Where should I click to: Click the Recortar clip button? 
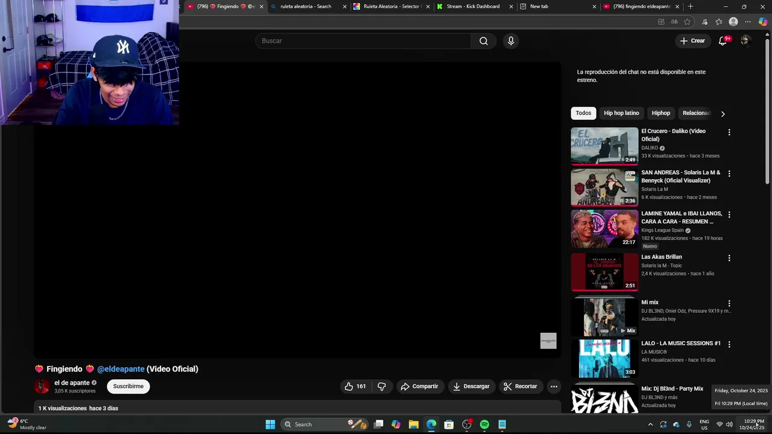[x=520, y=386]
